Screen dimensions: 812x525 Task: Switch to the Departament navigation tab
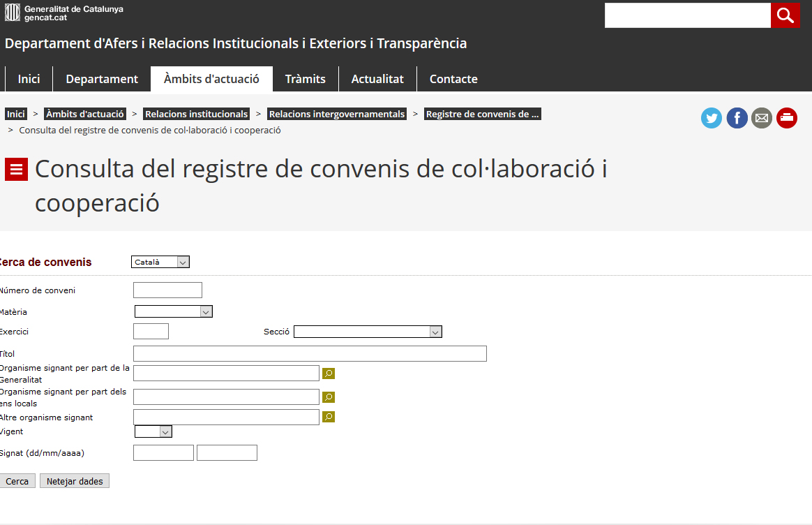pos(102,79)
